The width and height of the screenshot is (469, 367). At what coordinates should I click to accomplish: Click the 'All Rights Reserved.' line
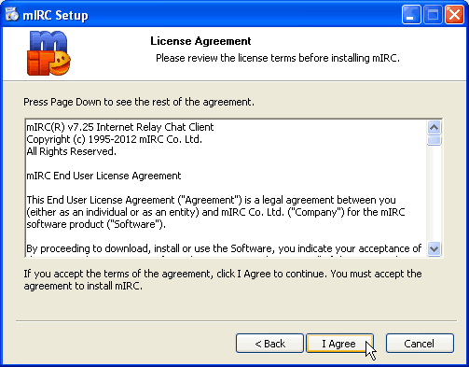pyautogui.click(x=71, y=151)
